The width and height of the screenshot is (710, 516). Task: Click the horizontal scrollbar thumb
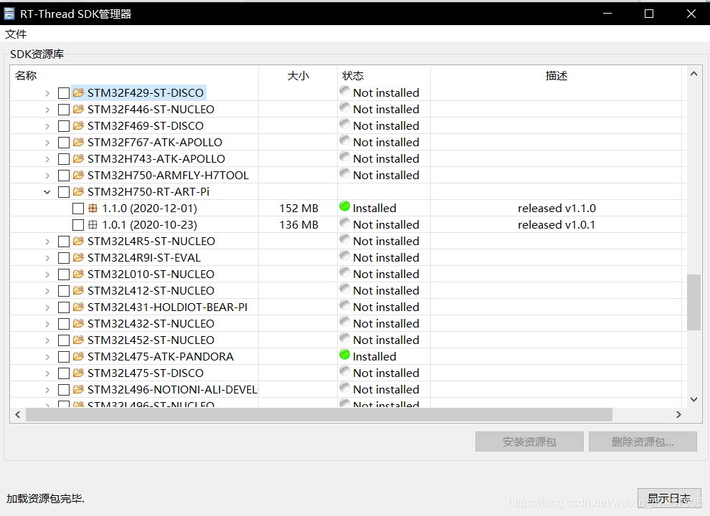[319, 414]
